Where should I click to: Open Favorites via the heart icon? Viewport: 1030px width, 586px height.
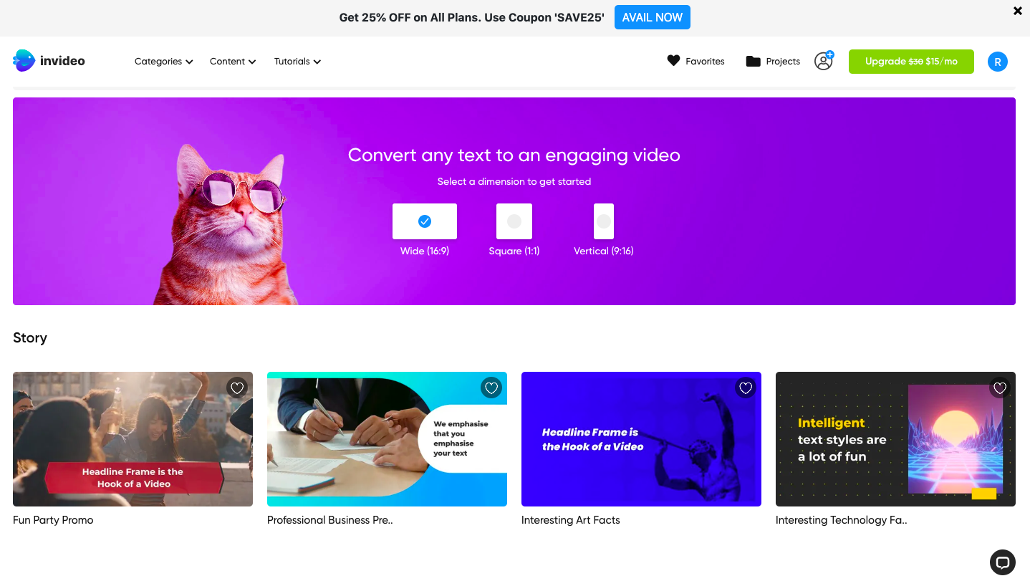click(673, 61)
